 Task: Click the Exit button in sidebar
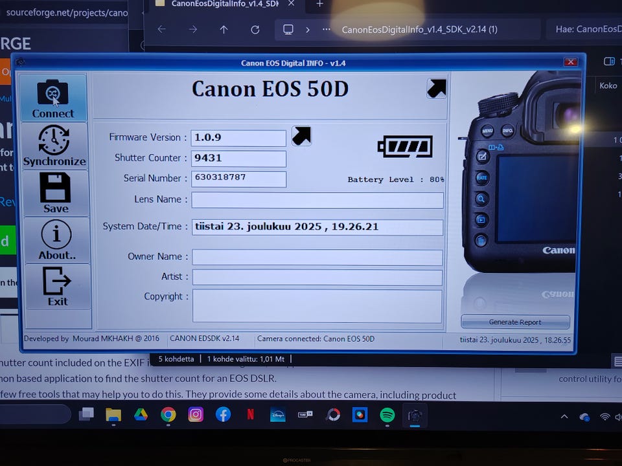pyautogui.click(x=58, y=286)
